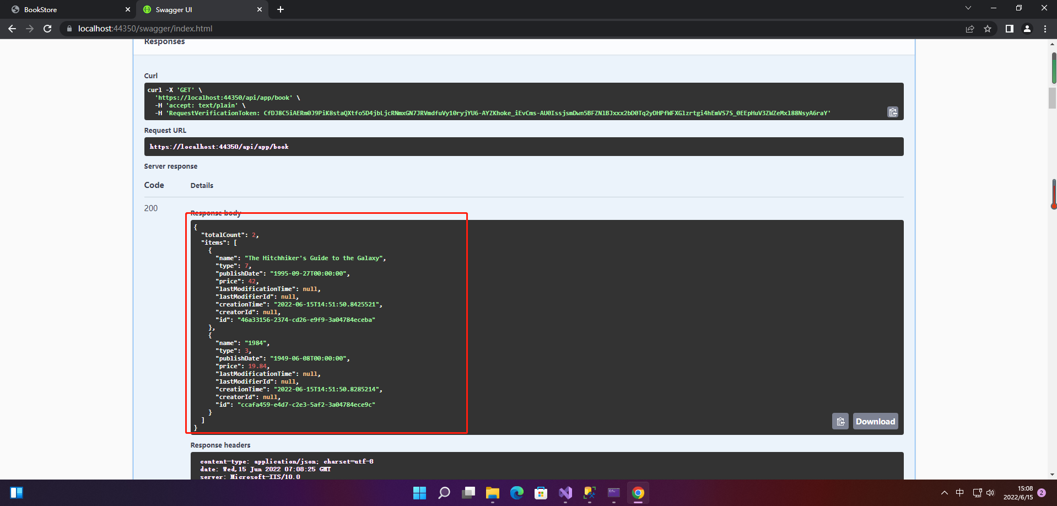Open Microsoft Store from the taskbar
The width and height of the screenshot is (1057, 506).
[541, 493]
